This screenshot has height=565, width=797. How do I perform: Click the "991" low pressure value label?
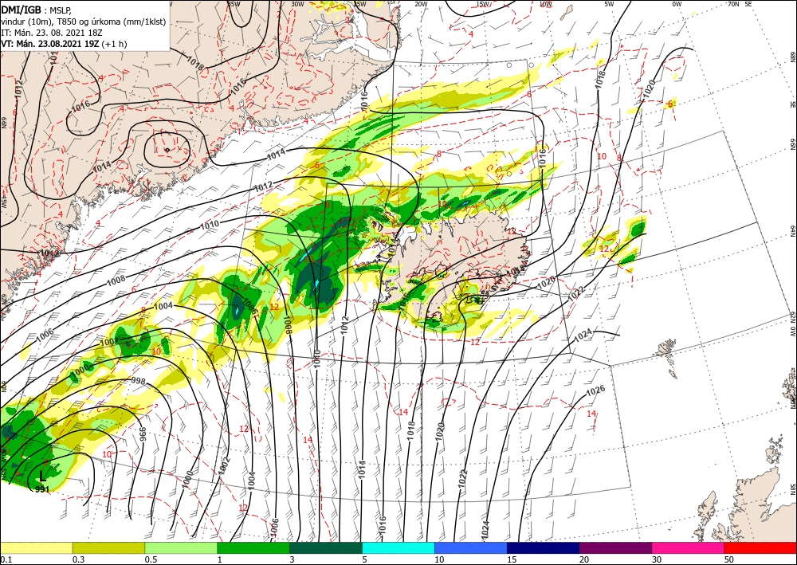point(43,489)
